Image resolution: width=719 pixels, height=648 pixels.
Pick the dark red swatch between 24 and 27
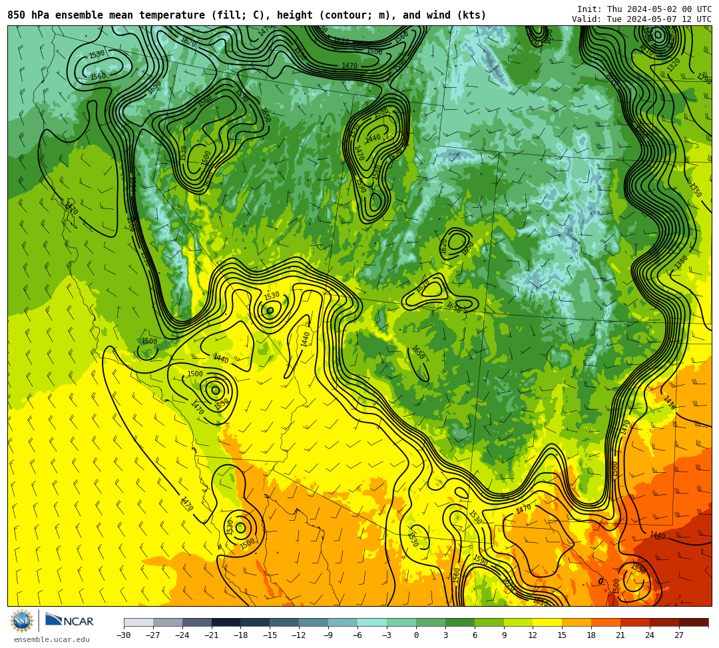click(x=665, y=622)
